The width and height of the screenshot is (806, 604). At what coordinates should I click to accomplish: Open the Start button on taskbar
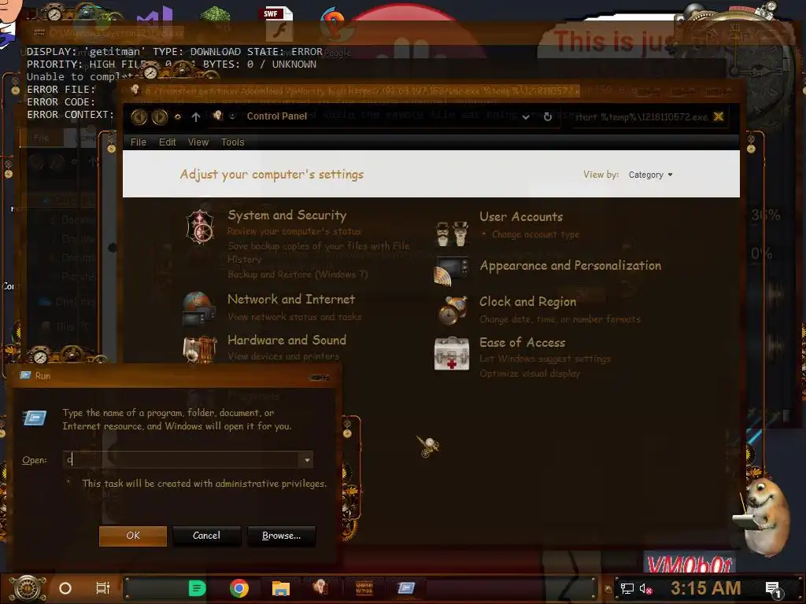pyautogui.click(x=28, y=588)
